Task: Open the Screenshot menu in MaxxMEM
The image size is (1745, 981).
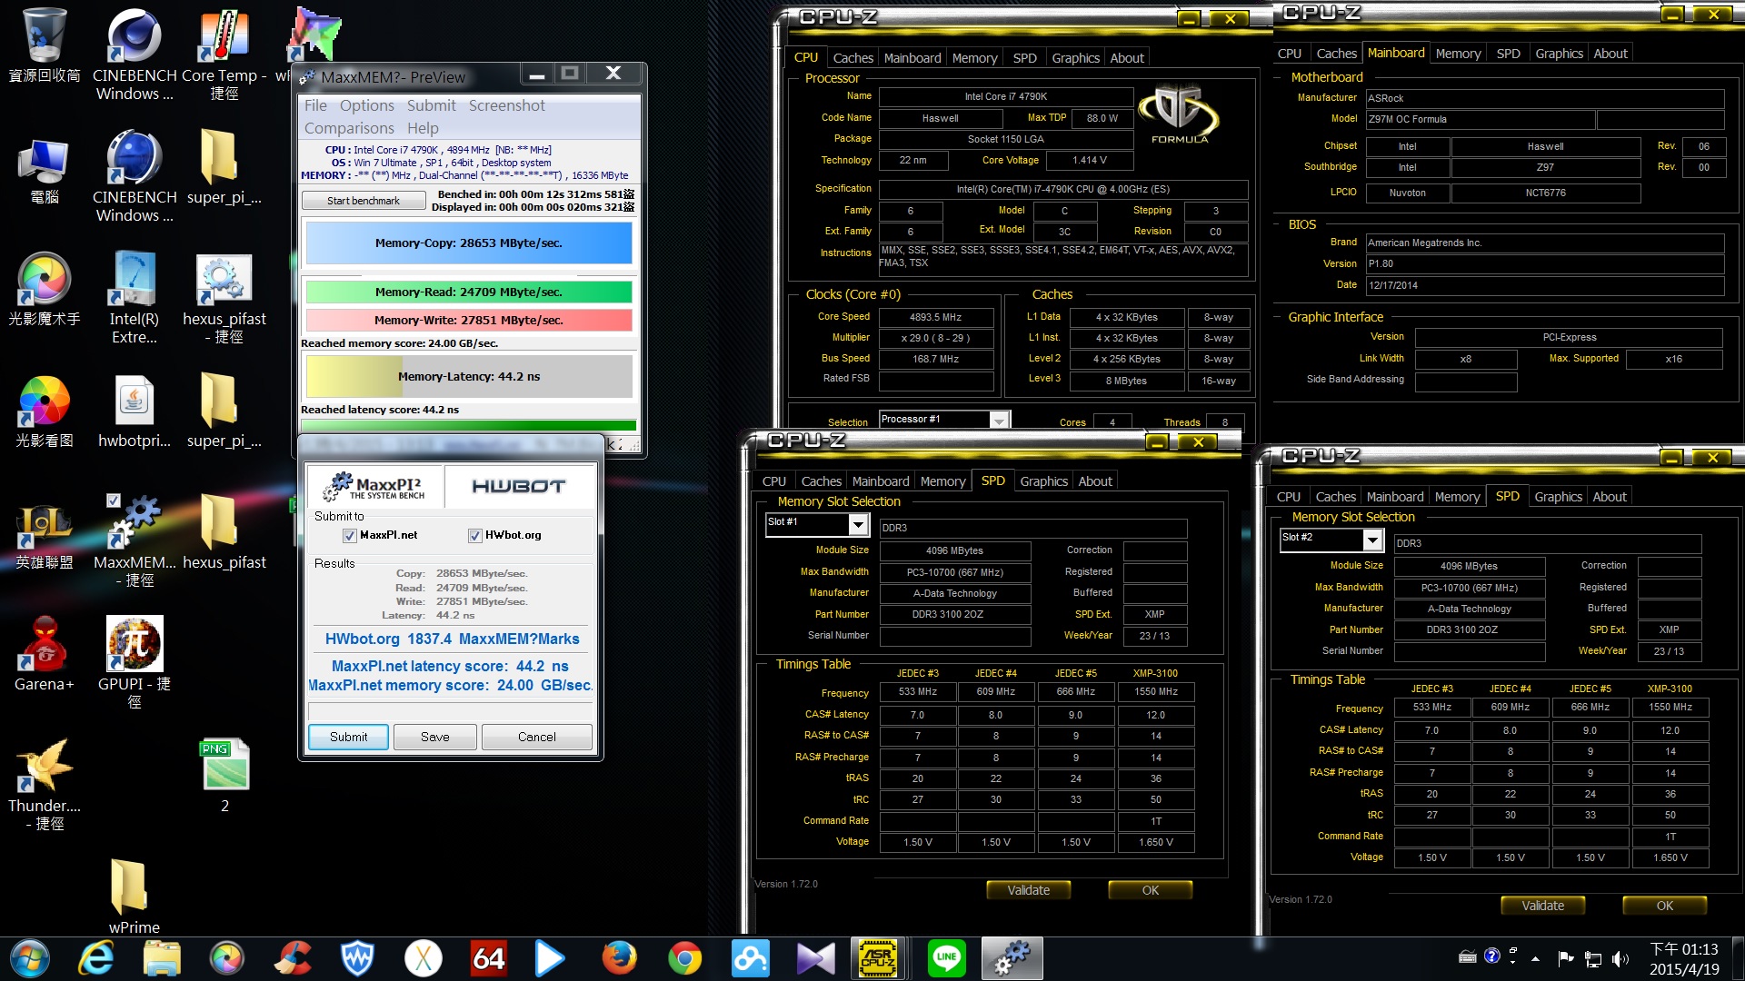Action: (x=506, y=105)
